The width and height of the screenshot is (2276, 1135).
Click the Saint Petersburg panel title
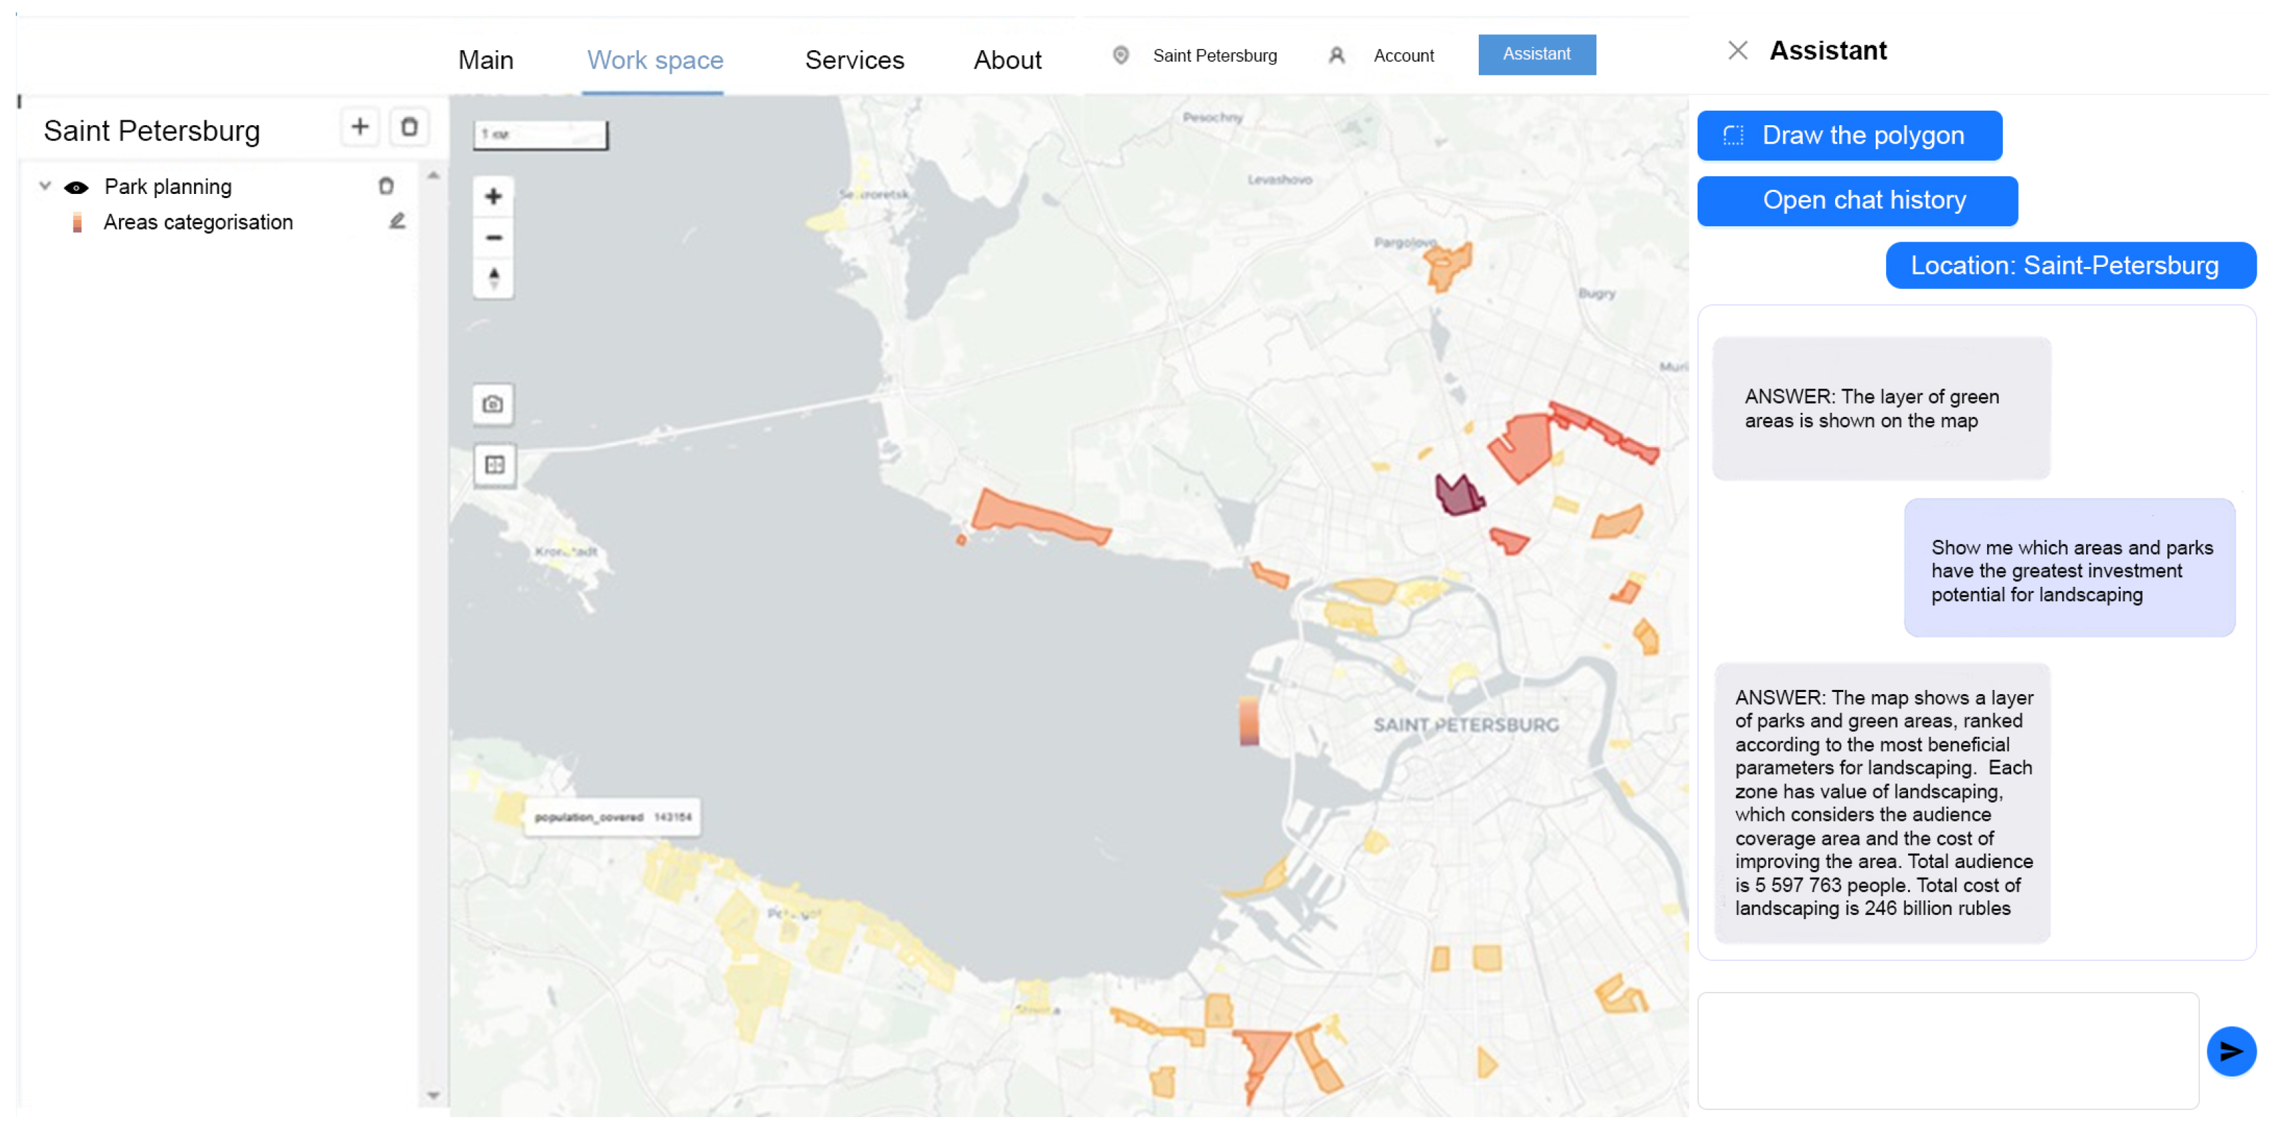pyautogui.click(x=151, y=130)
